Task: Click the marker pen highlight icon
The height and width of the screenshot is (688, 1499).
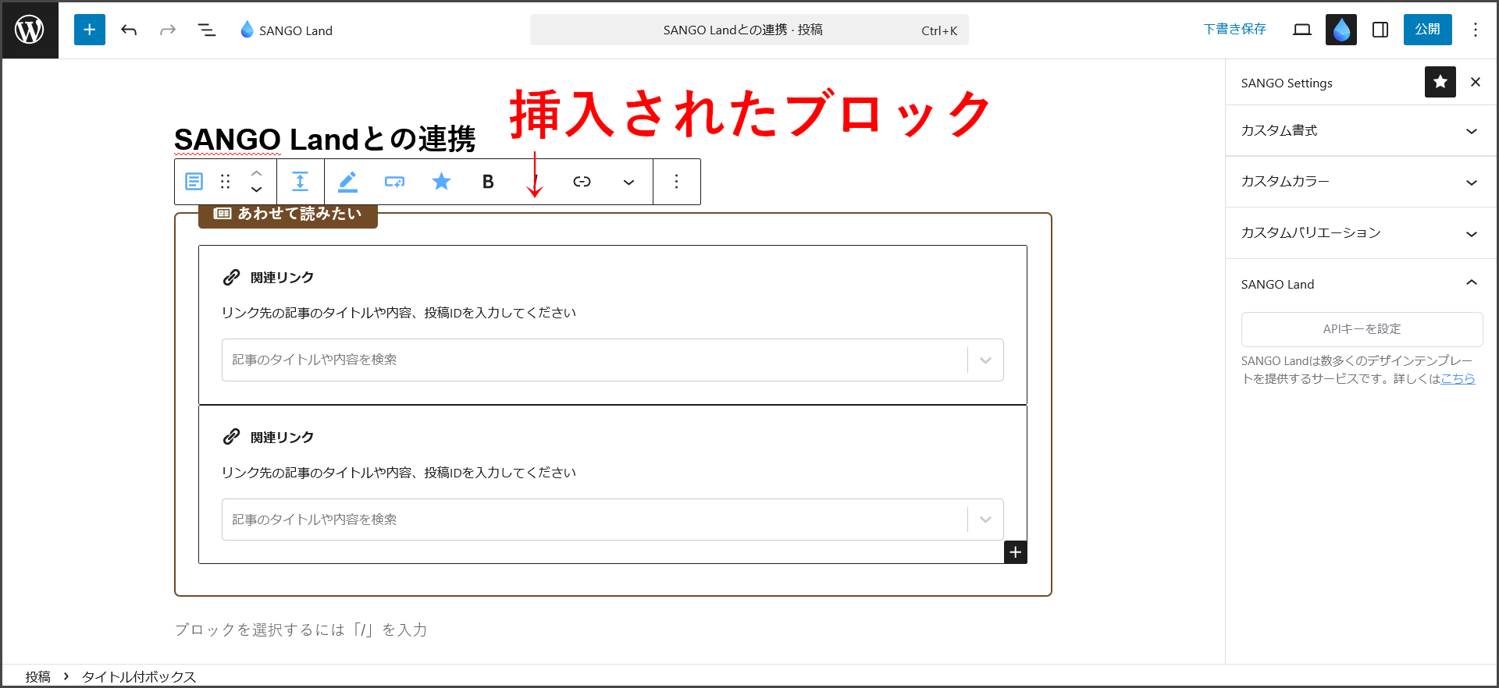Action: [x=347, y=182]
